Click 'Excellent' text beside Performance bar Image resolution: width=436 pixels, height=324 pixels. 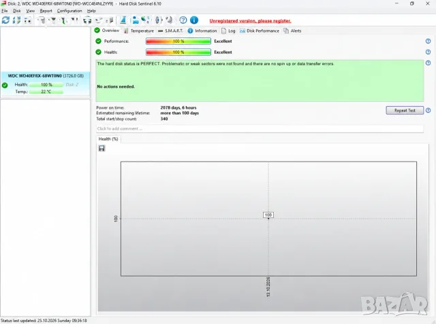coord(223,41)
